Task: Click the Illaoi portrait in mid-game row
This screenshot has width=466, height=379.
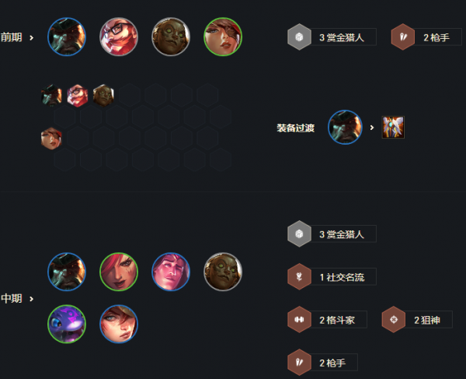Action: pos(223,272)
